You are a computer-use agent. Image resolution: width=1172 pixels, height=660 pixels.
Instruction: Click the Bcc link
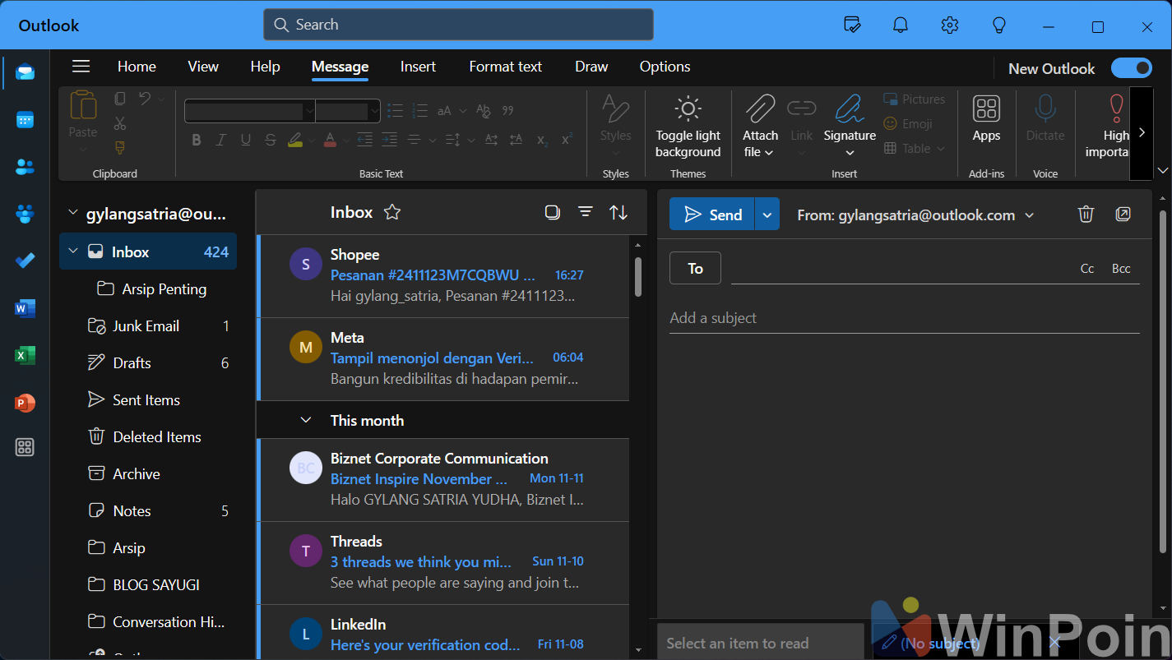click(x=1121, y=269)
